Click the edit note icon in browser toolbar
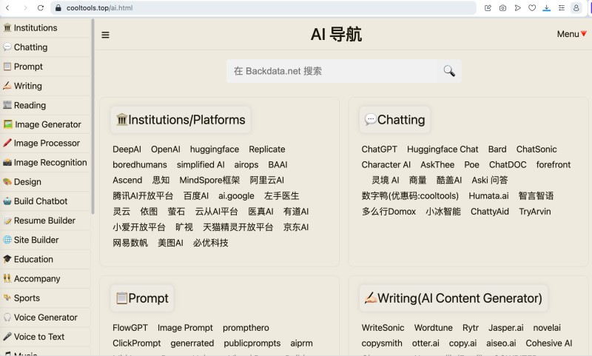Screen dimensions: 592x356 (x=488, y=7)
